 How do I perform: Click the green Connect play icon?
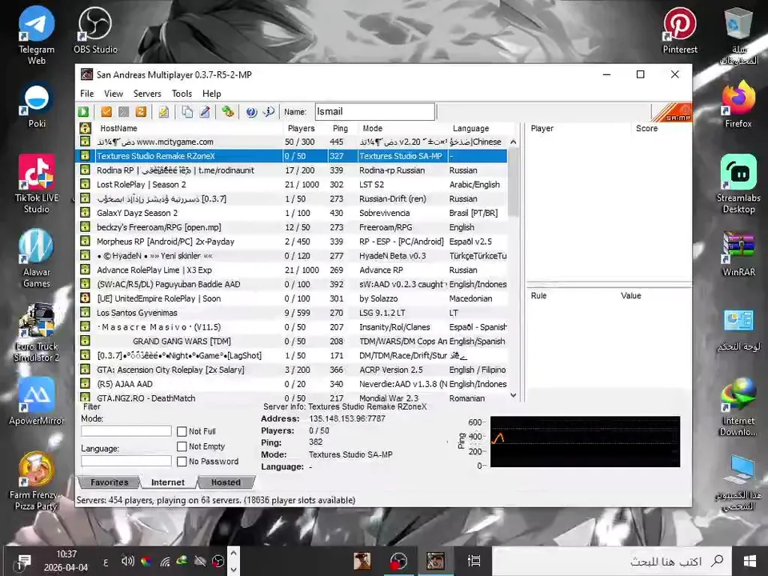tap(84, 112)
